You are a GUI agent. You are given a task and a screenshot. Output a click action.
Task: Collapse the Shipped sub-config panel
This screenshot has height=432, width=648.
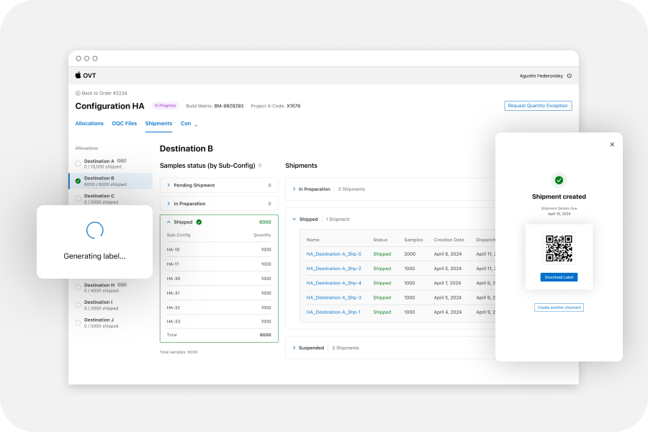(x=168, y=222)
